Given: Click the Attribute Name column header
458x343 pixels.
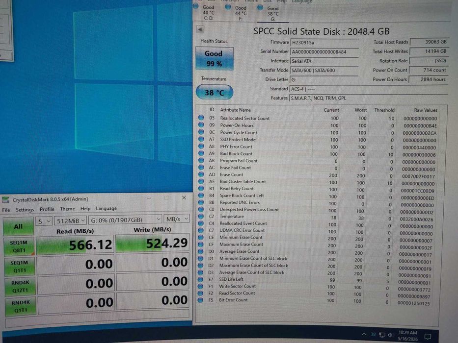Looking at the screenshot, I should point(235,110).
